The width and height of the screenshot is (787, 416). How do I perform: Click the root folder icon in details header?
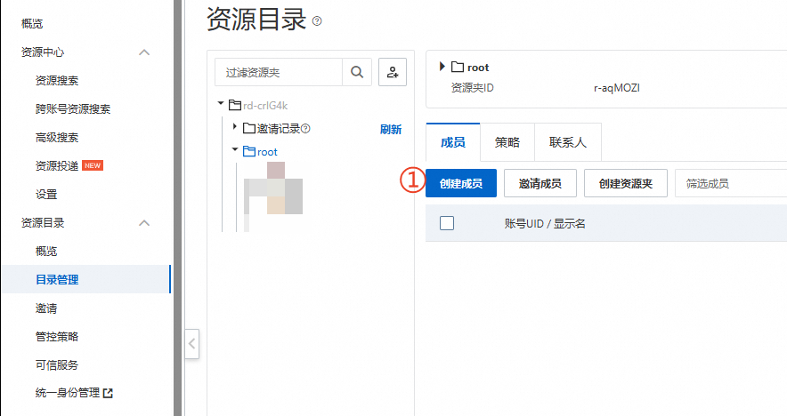pos(458,67)
